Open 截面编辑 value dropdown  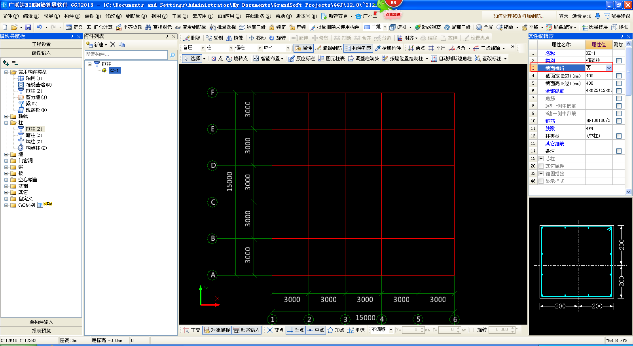click(609, 68)
